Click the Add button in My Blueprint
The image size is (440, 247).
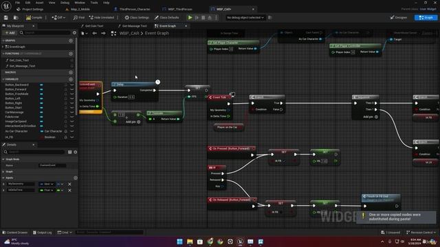point(10,33)
